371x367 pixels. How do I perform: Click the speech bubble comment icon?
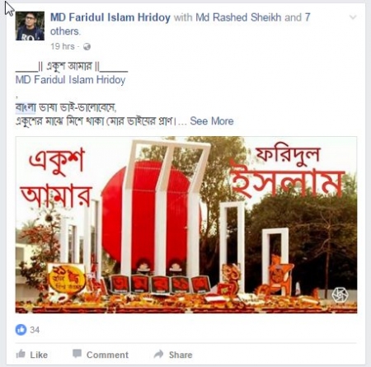click(x=77, y=354)
